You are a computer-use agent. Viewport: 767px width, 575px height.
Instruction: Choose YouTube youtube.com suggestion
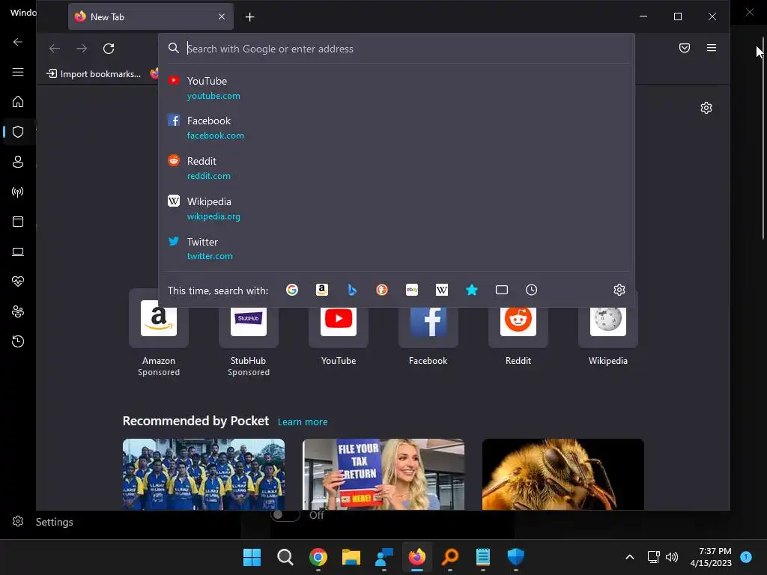coord(397,88)
